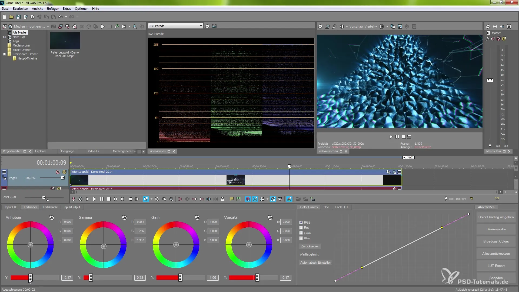Open the Datei menu

pyautogui.click(x=5, y=9)
